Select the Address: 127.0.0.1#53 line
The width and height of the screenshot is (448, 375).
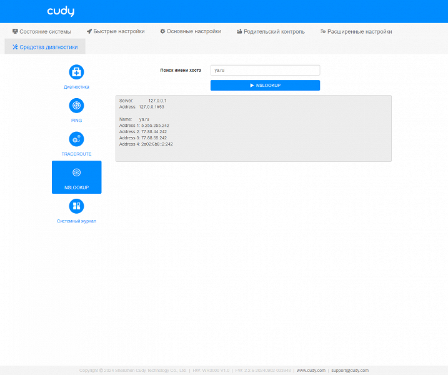click(x=142, y=107)
